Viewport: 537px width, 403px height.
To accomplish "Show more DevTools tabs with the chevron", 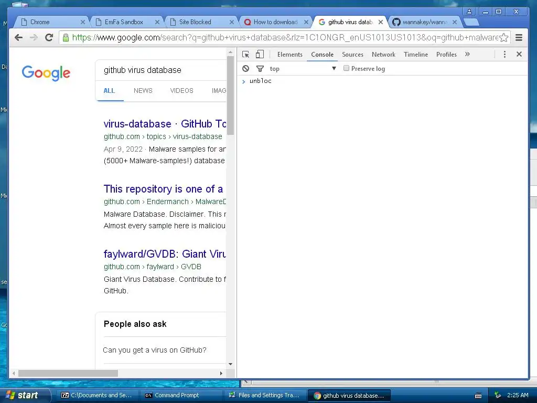I will tap(467, 54).
